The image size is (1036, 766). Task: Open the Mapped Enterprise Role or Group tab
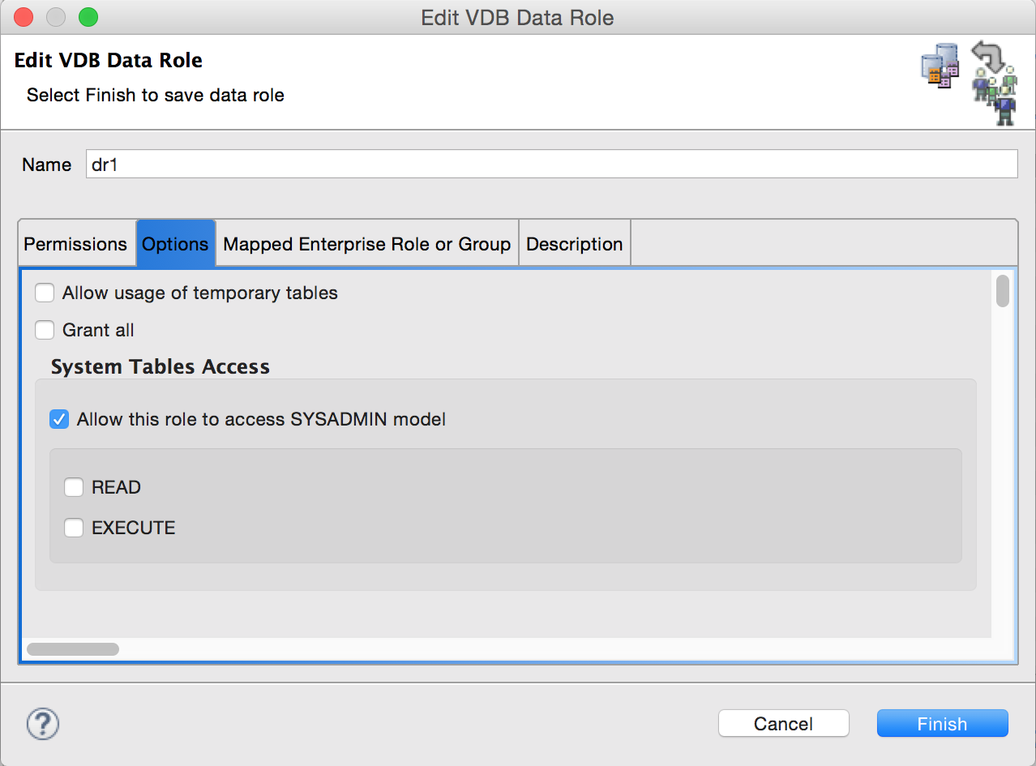click(366, 243)
